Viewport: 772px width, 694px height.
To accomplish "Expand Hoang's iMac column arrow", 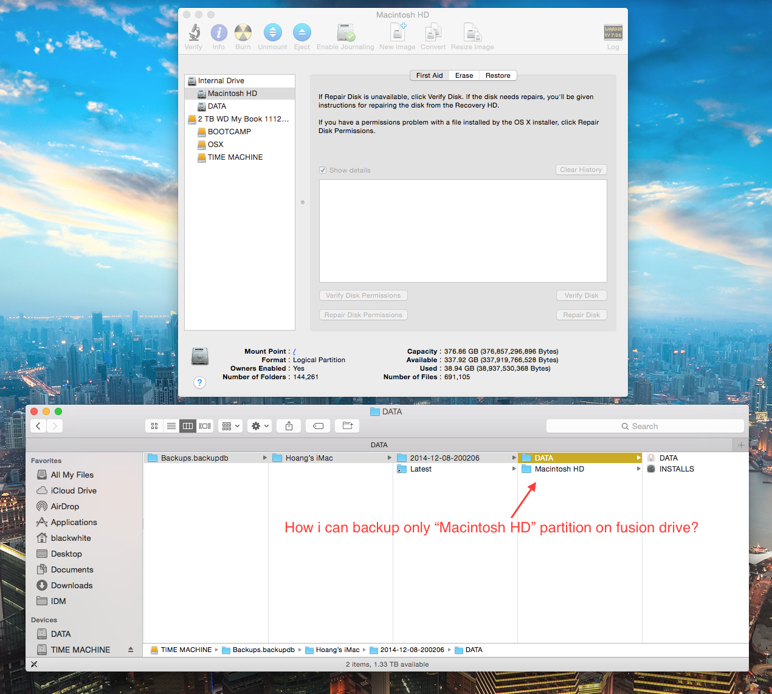I will click(x=389, y=458).
